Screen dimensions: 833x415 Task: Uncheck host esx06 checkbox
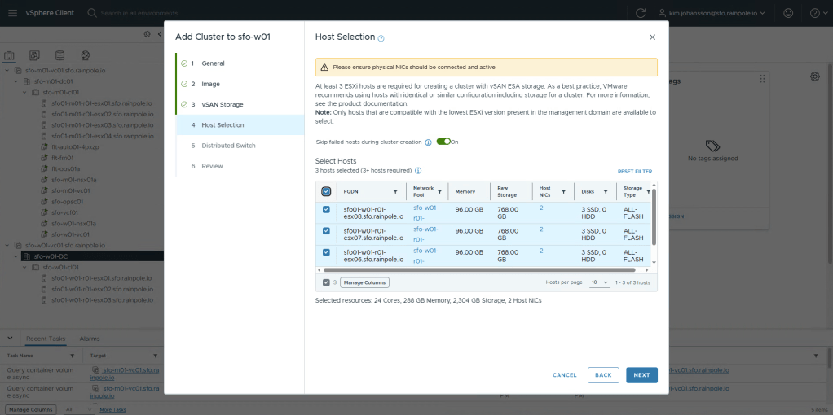[x=327, y=252]
